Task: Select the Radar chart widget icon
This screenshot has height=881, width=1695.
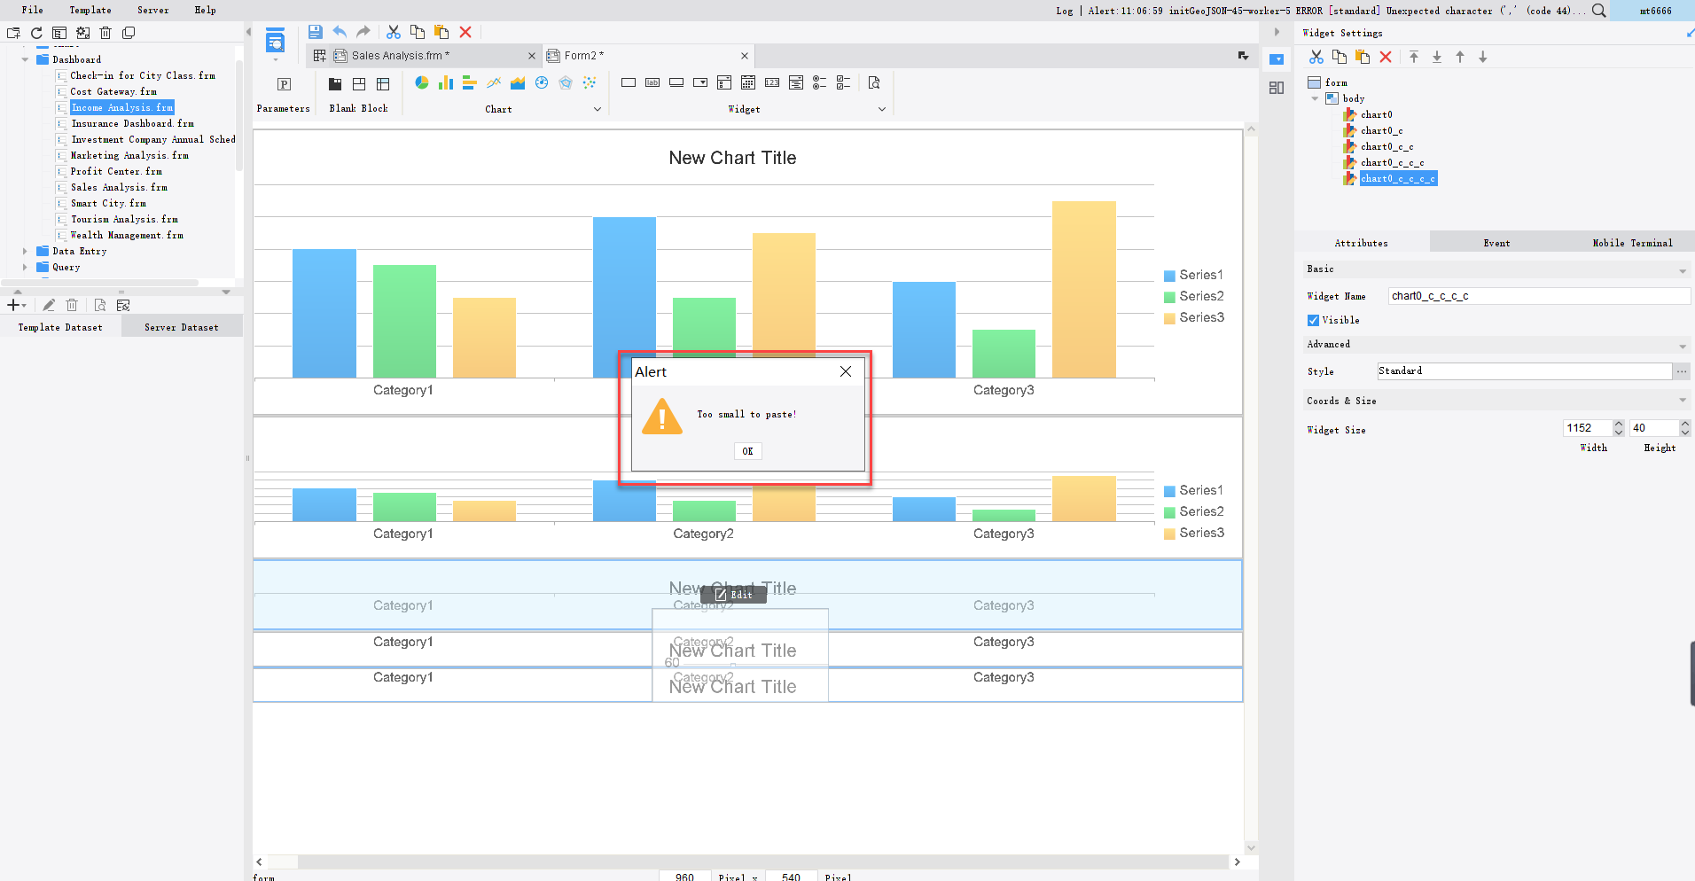Action: pyautogui.click(x=566, y=82)
